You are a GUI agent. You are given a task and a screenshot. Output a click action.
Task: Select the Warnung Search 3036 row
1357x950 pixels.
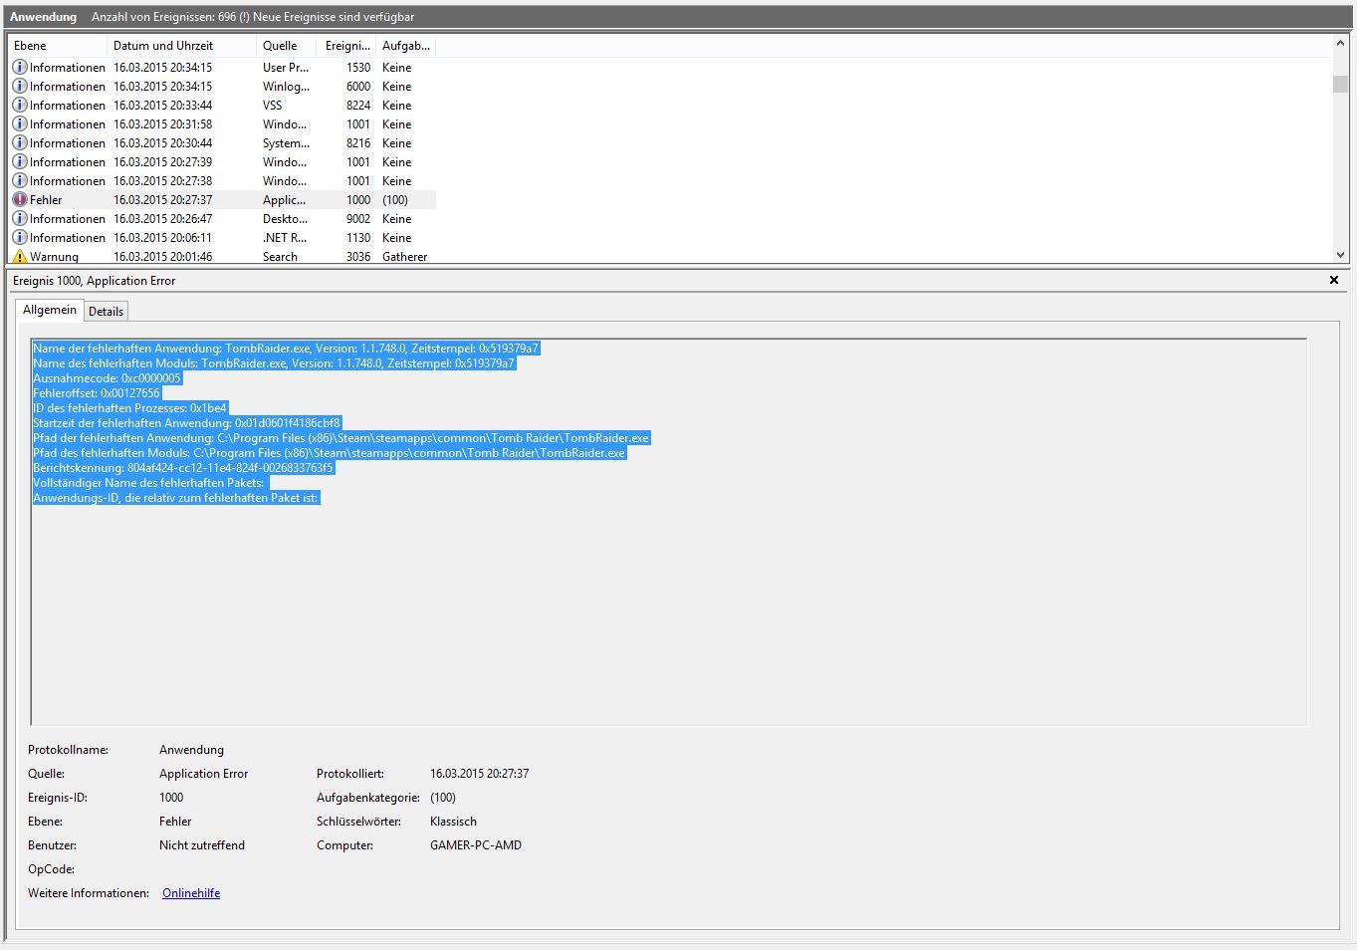click(x=222, y=256)
